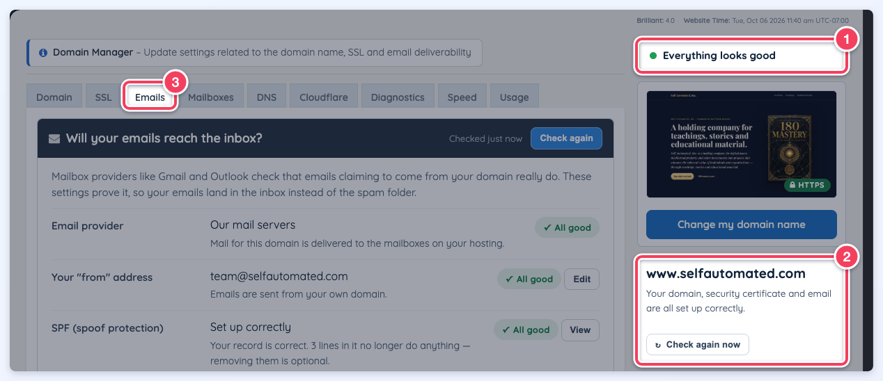Click the Brilliant: 4.0 version text
The height and width of the screenshot is (381, 883).
click(x=657, y=21)
